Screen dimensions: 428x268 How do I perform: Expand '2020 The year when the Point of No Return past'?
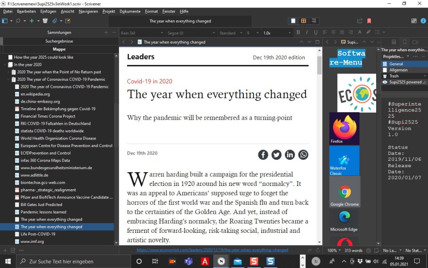(8, 72)
